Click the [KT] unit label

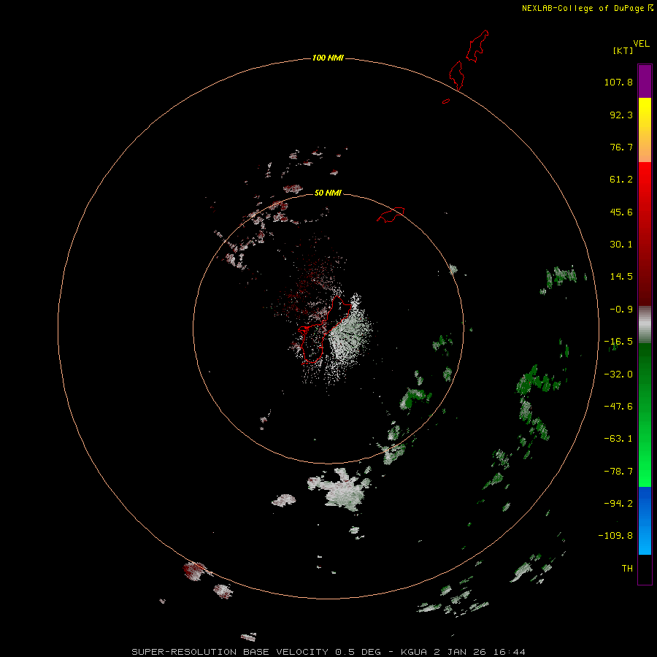tap(623, 50)
